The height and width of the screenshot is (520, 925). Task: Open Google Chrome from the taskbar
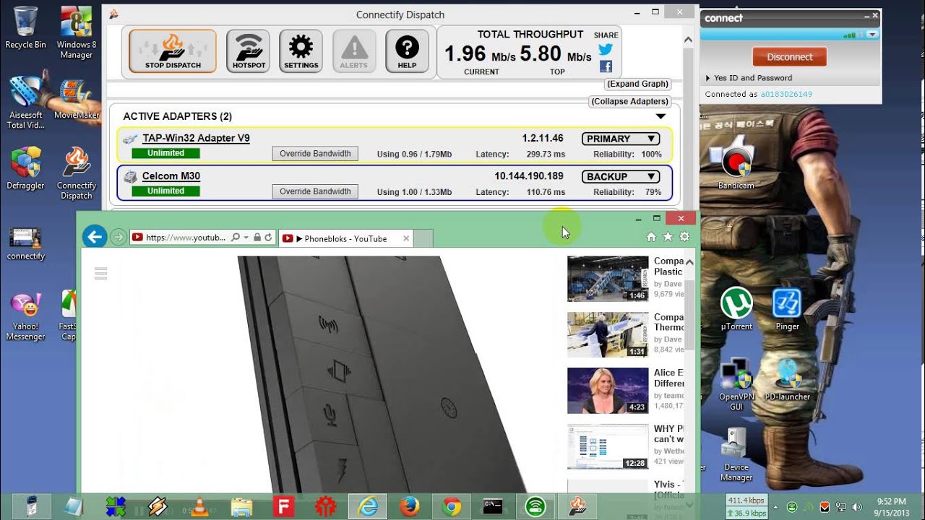(x=452, y=507)
